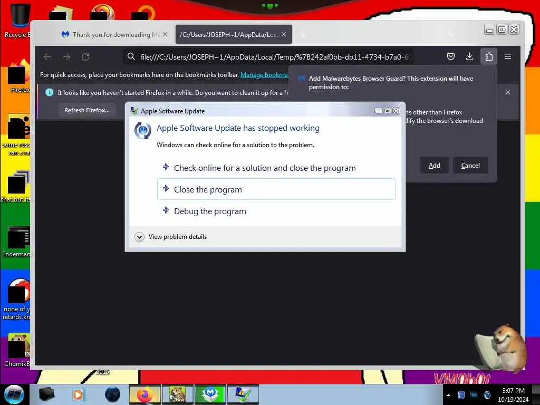Click the dark globe taskbar icon

[x=113, y=394]
